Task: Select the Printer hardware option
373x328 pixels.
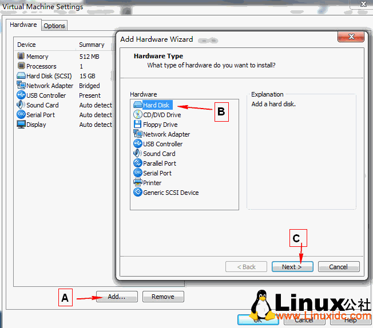Action: pyautogui.click(x=152, y=183)
